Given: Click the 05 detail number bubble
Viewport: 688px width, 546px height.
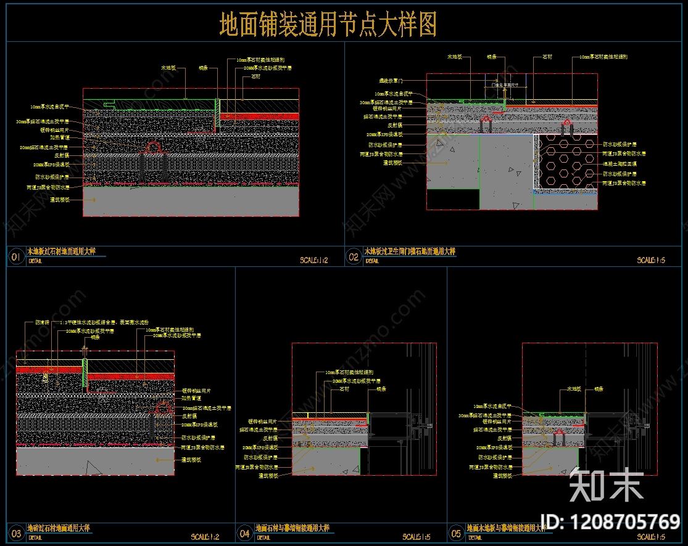Looking at the screenshot, I should [456, 533].
